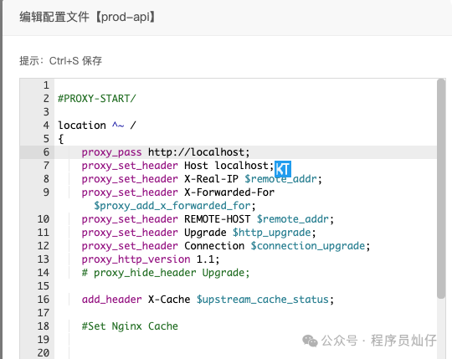The height and width of the screenshot is (359, 452).
Task: Click the dialog title 编辑配置文件【prod-api】
Action: [x=88, y=17]
